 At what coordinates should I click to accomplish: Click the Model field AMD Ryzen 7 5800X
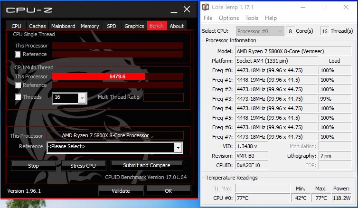pos(293,51)
